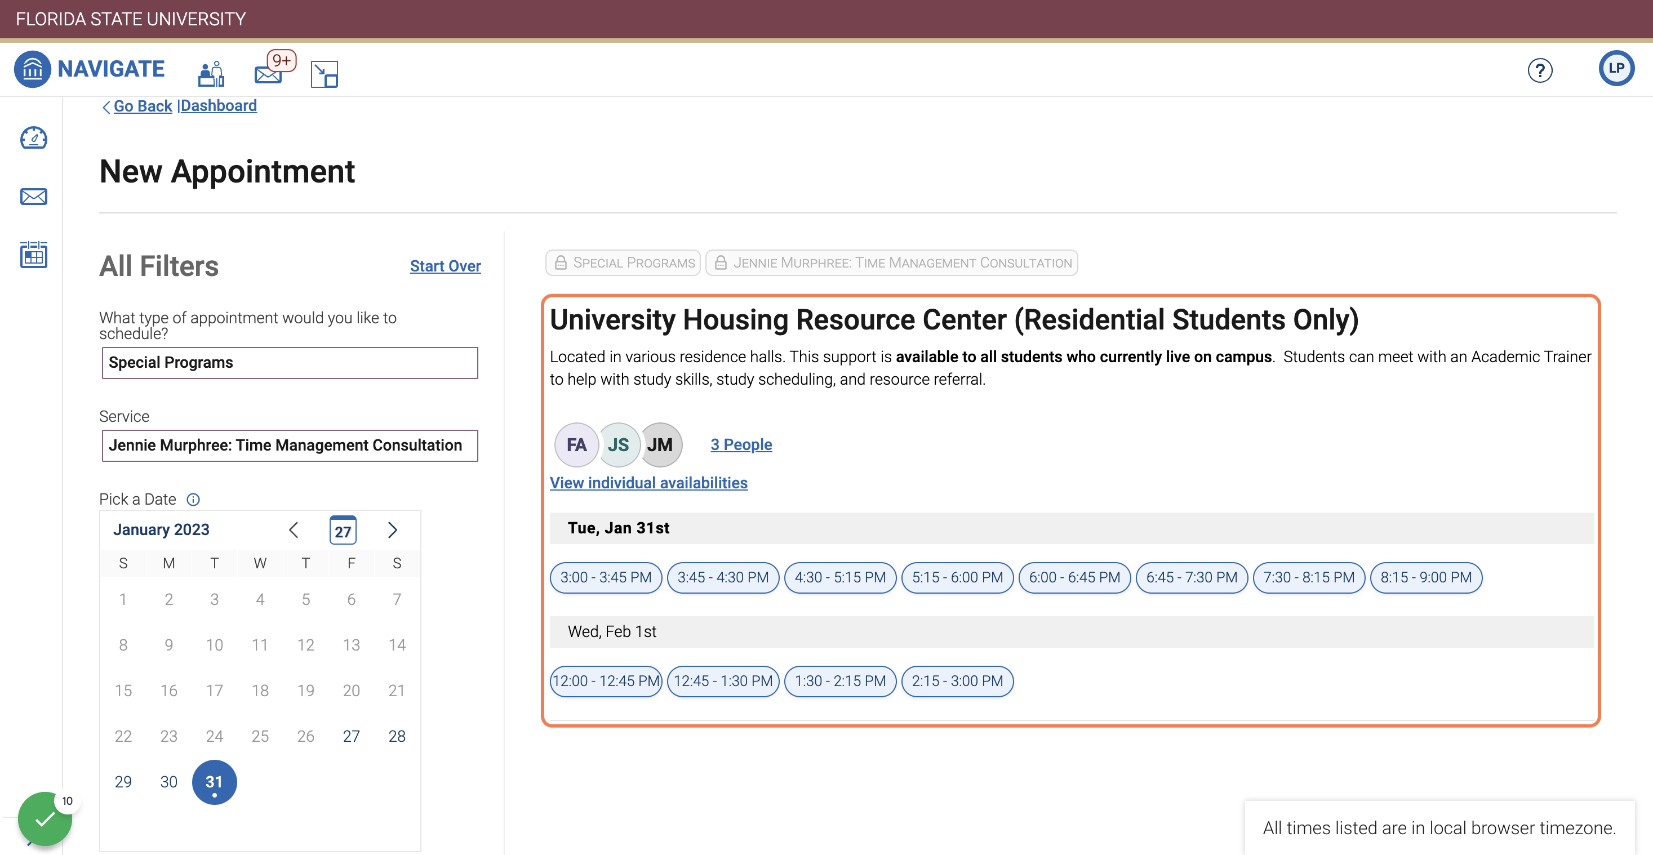Click the selected date 31 on calendar
Screen dimensions: 1653x855
pos(214,782)
